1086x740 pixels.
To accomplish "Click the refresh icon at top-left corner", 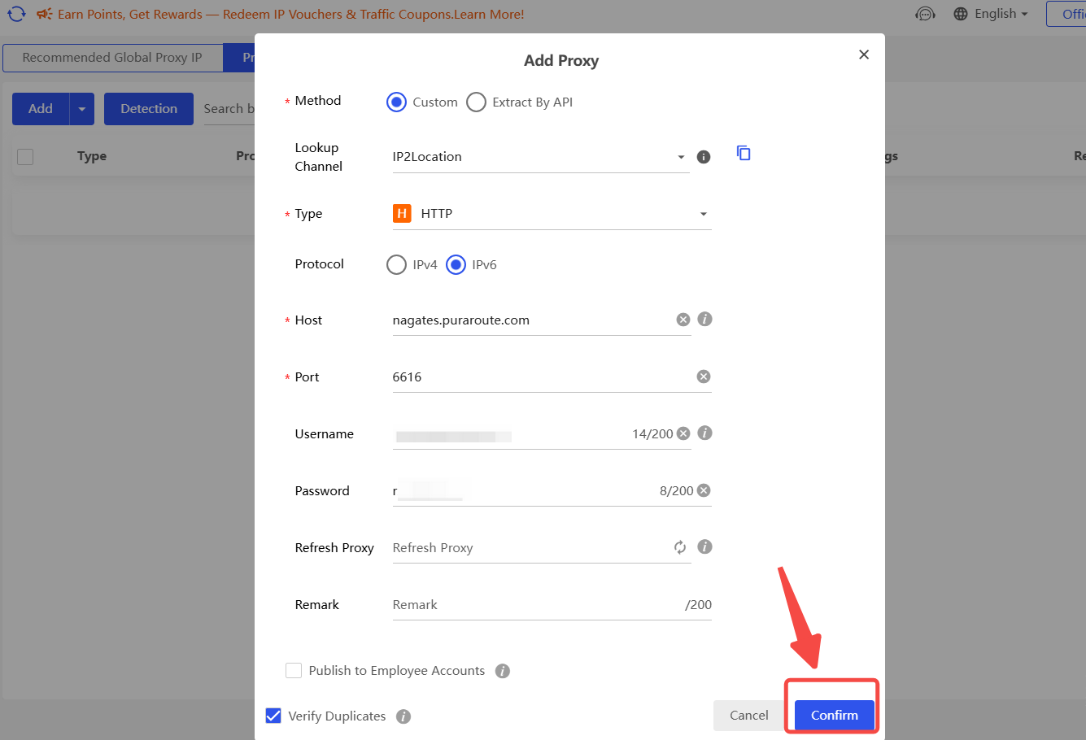I will click(x=16, y=14).
